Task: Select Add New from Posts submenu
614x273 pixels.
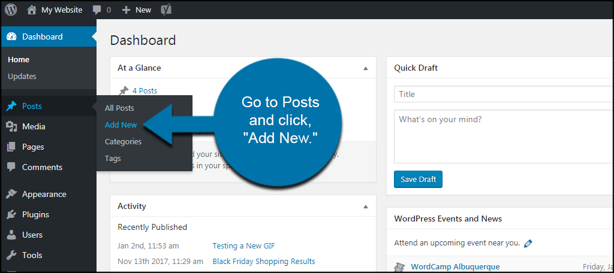Action: 121,125
